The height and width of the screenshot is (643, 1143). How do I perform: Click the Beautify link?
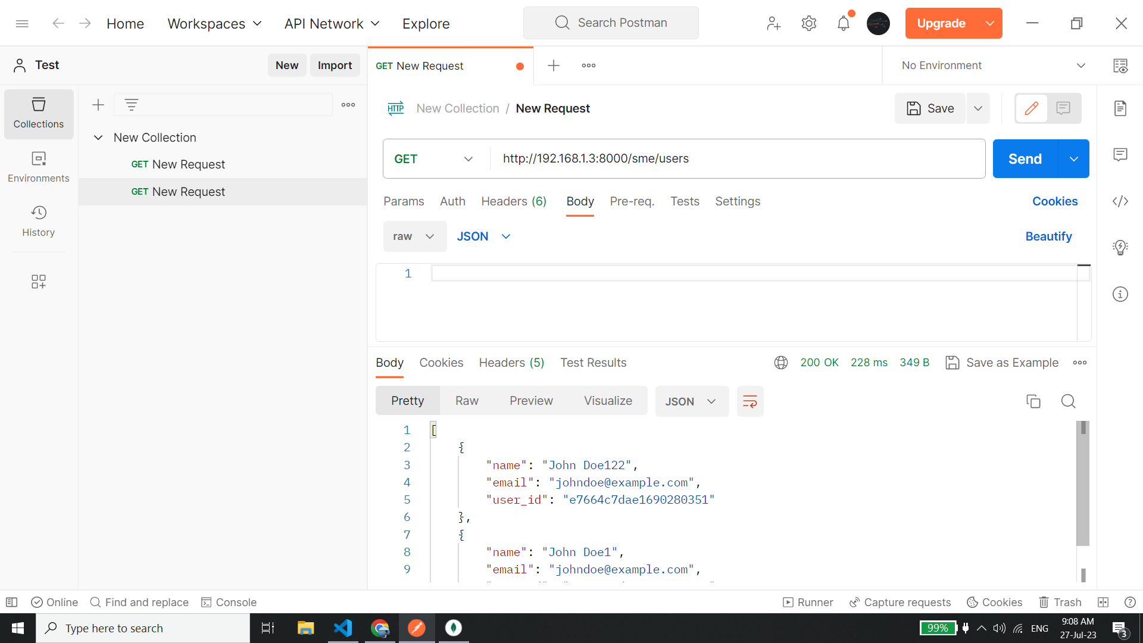[x=1048, y=236]
